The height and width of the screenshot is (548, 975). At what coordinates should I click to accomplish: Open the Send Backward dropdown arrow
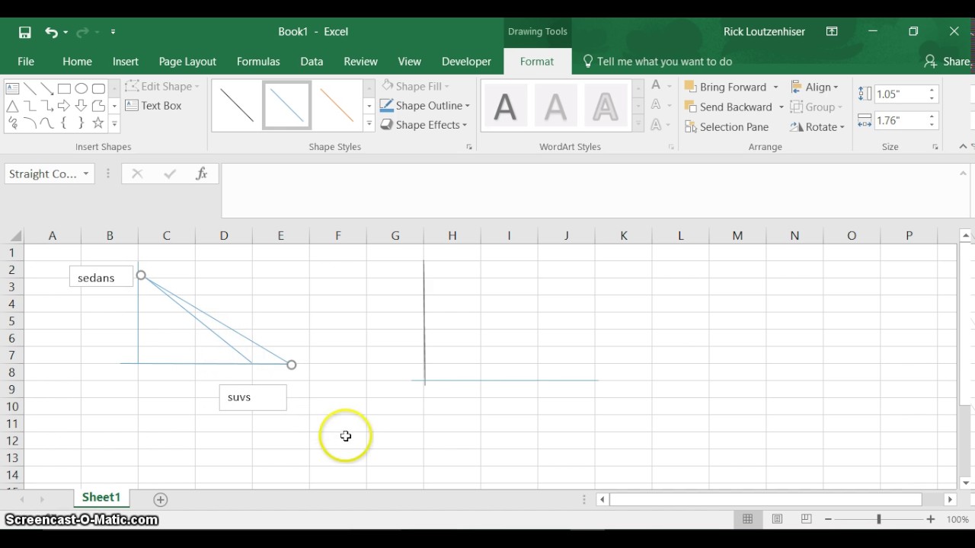(781, 107)
